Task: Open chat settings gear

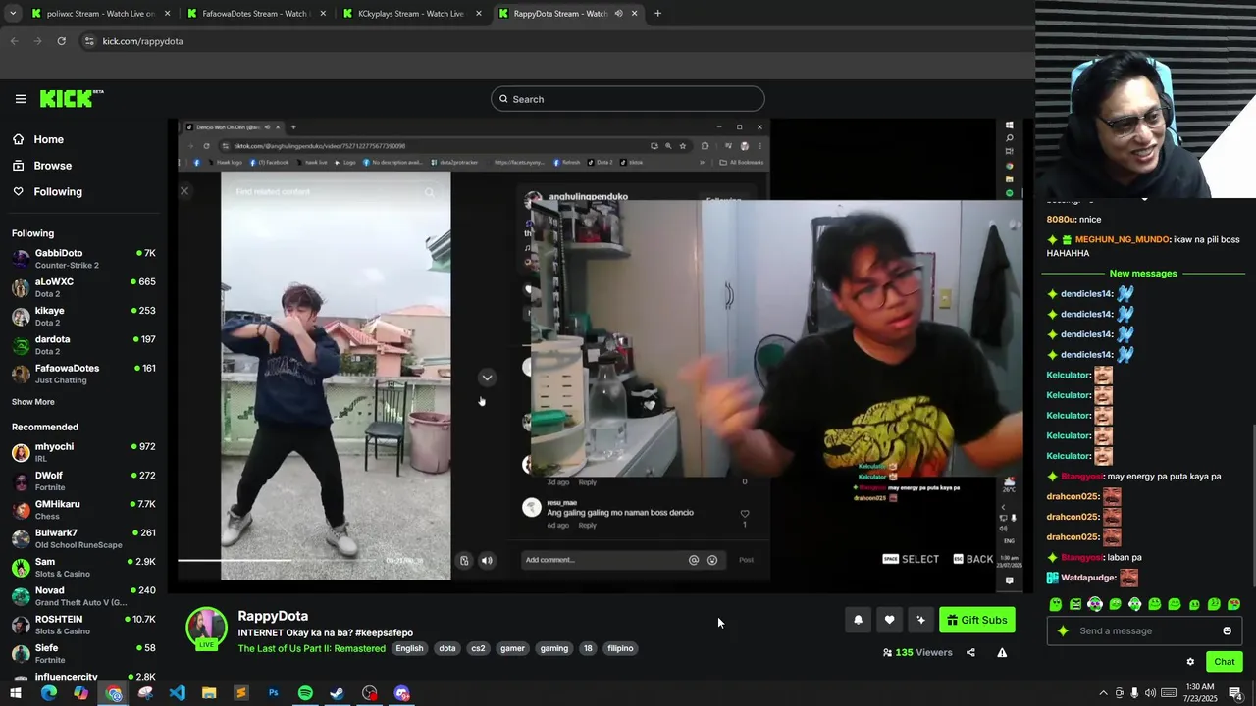Action: pos(1190,662)
